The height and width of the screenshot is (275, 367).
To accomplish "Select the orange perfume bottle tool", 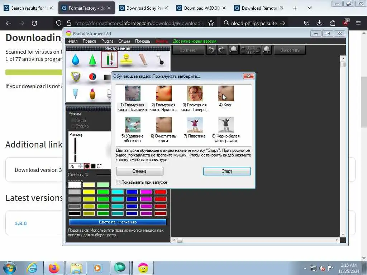I will pos(92,94).
